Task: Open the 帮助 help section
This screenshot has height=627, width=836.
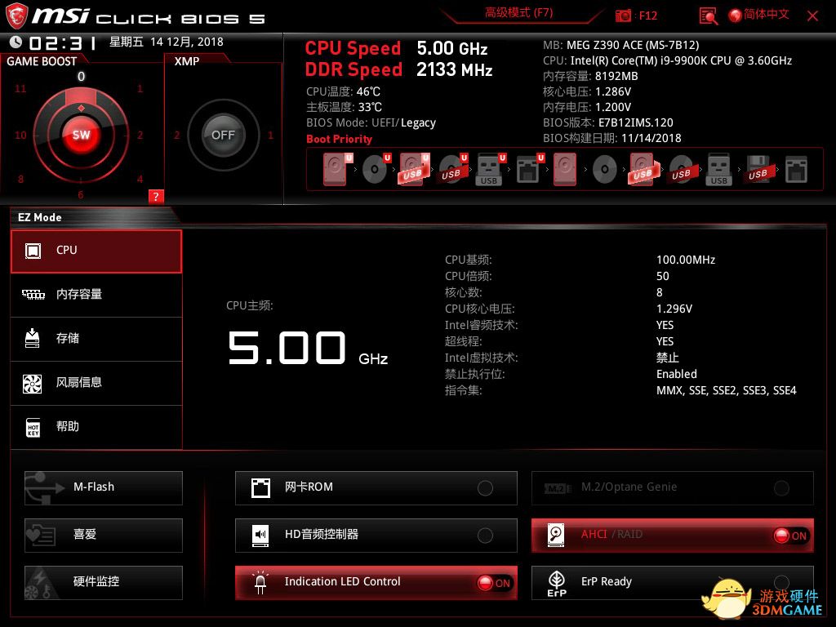Action: pos(96,427)
